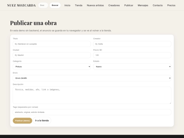Click the Publicar (demo) button

click(22, 121)
